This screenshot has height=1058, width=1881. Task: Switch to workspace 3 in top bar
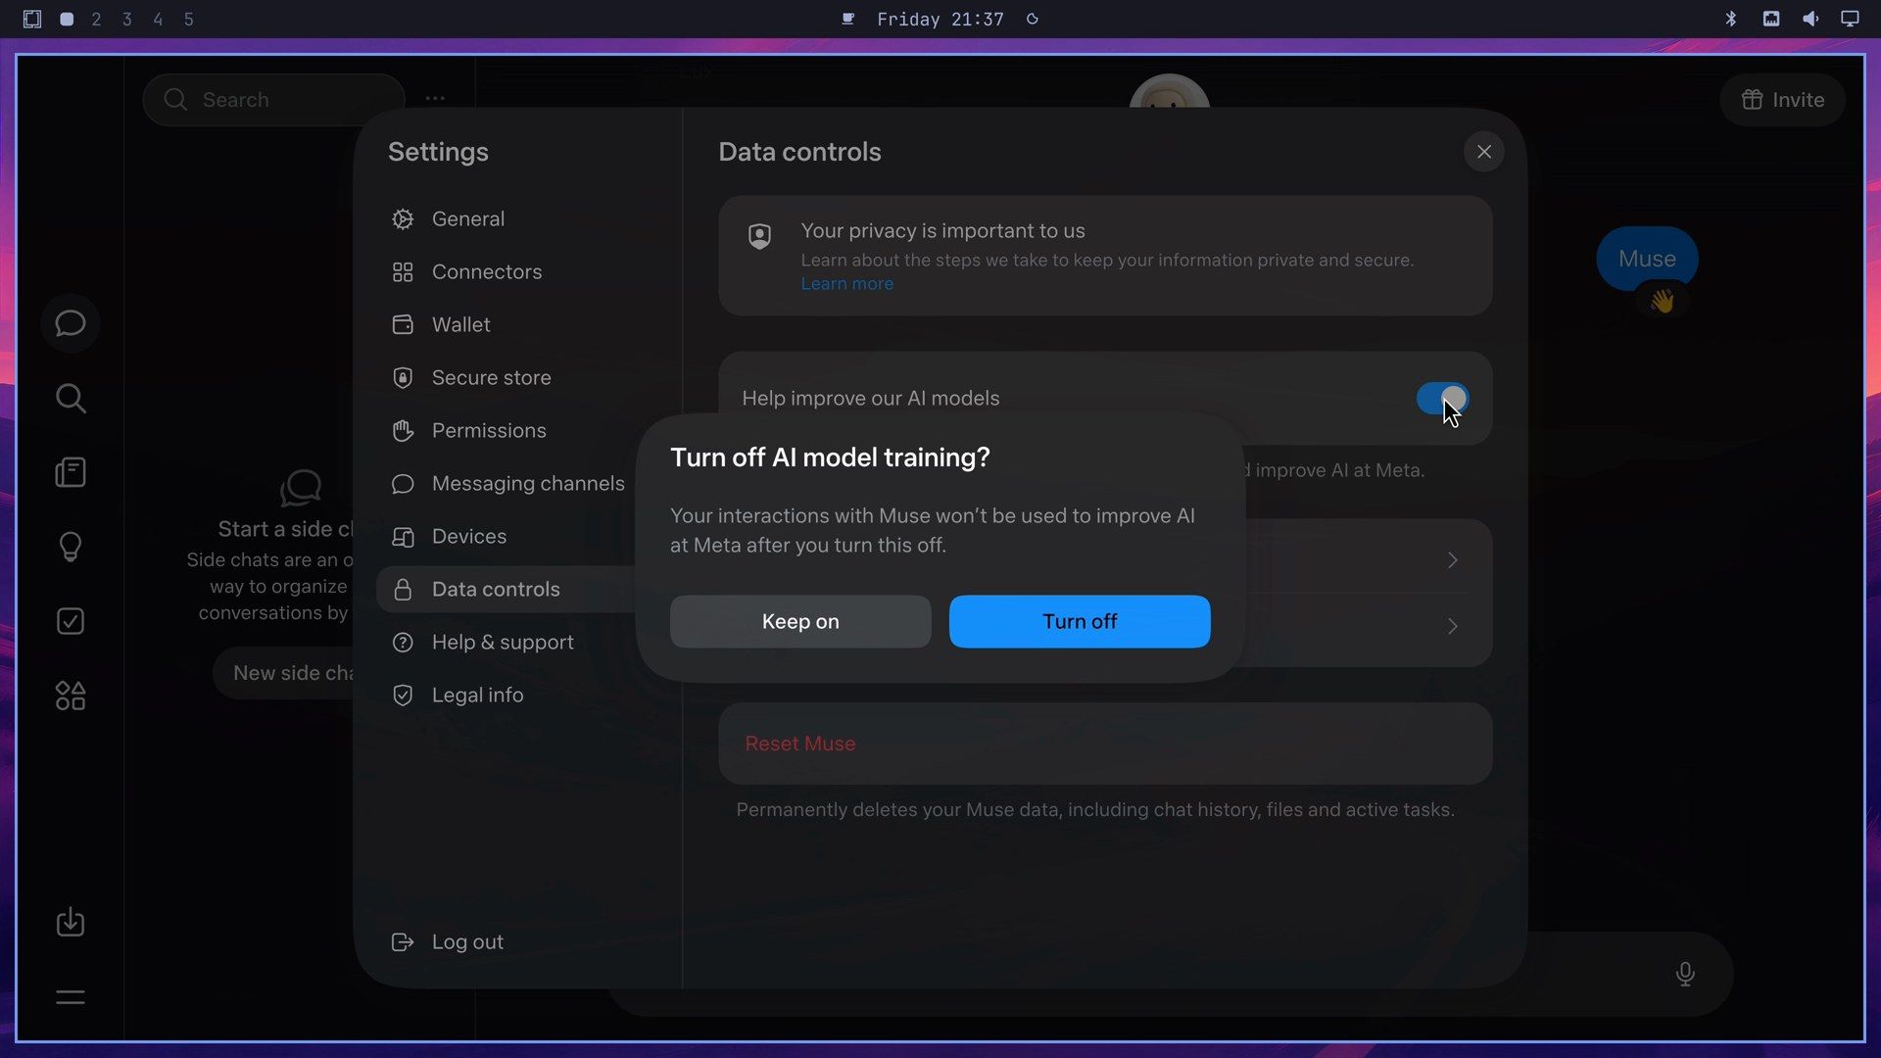(127, 19)
